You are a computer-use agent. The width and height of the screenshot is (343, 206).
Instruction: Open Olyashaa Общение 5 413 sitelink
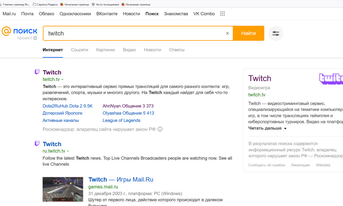tap(128, 113)
